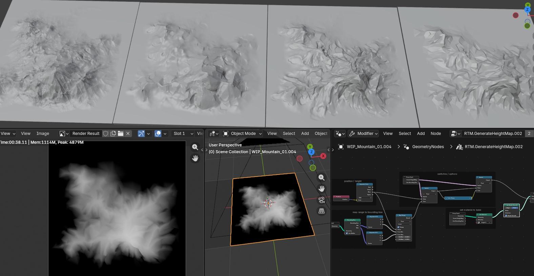Unlink Render Result with the X icon

tap(128, 134)
